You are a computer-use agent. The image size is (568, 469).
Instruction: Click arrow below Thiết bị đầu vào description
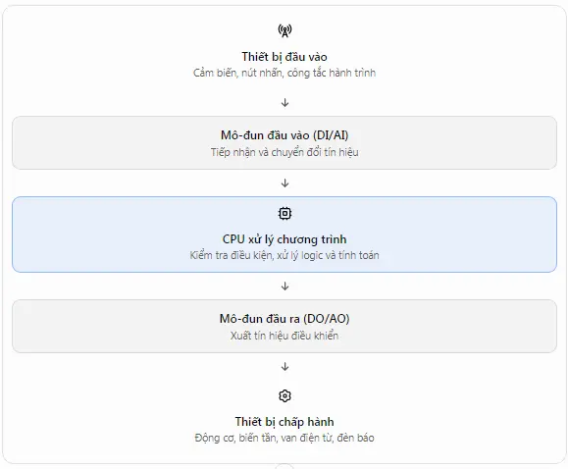tap(284, 103)
